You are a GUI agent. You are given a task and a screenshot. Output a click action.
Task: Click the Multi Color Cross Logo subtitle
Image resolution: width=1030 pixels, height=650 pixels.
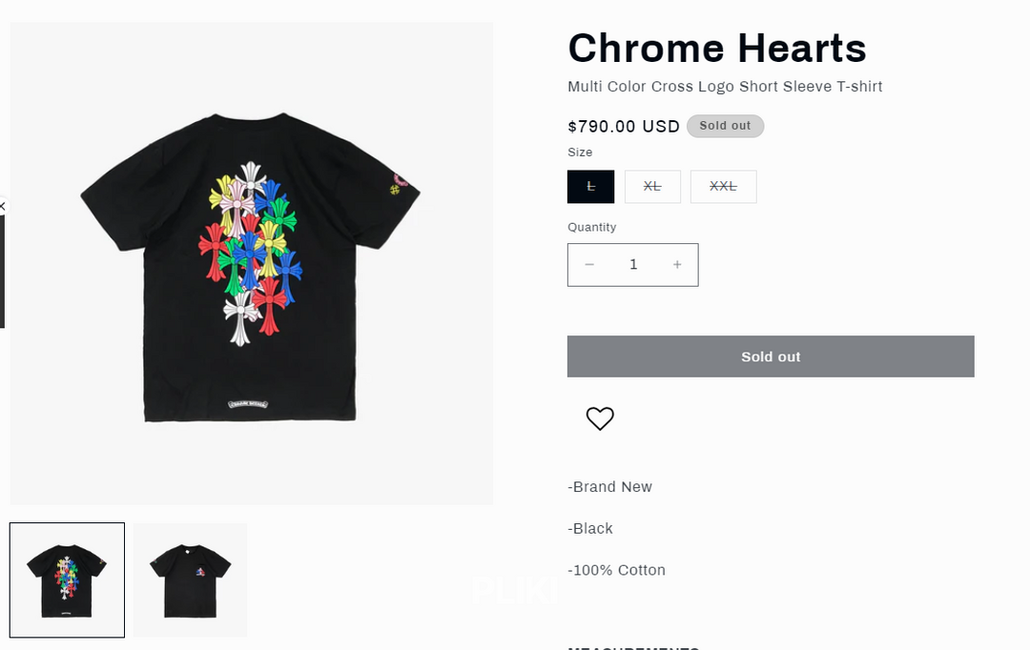(725, 87)
